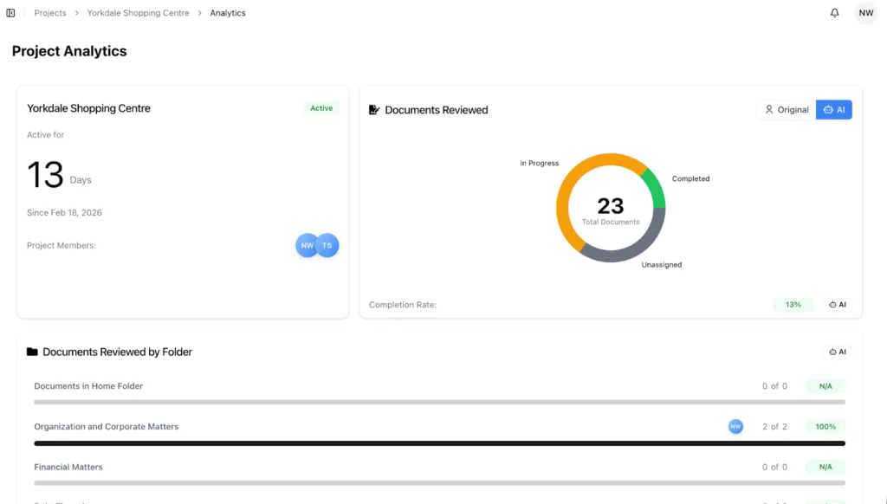
Task: Open the Yorkdale Shopping Centre breadcrumb
Action: [x=137, y=13]
